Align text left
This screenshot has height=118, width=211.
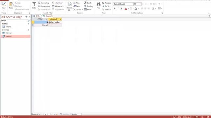coord(142,9)
